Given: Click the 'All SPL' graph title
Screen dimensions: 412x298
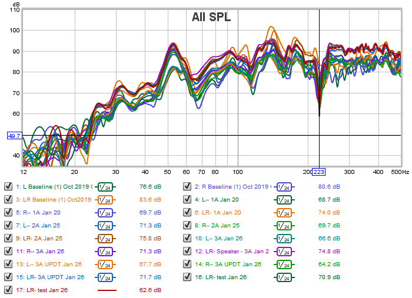Looking at the screenshot, I should tap(211, 17).
